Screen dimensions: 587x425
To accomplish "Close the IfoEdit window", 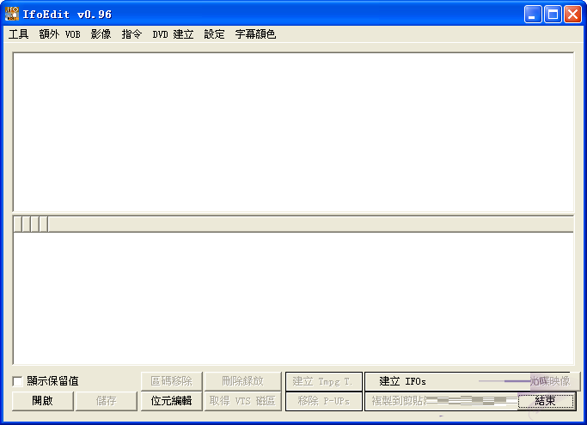I will click(572, 15).
